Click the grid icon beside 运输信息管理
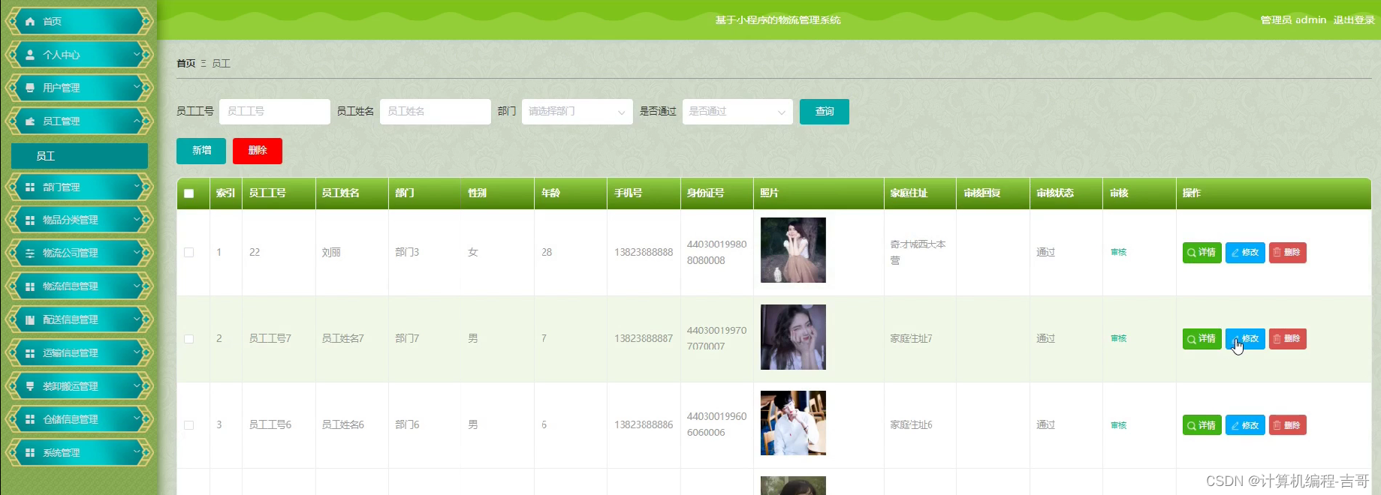 pos(30,352)
